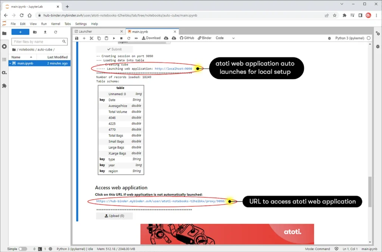The width and height of the screenshot is (382, 252).
Task: Click the GitHub toolbar button
Action: 187,38
